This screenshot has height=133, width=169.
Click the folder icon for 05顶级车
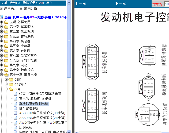[11, 84]
